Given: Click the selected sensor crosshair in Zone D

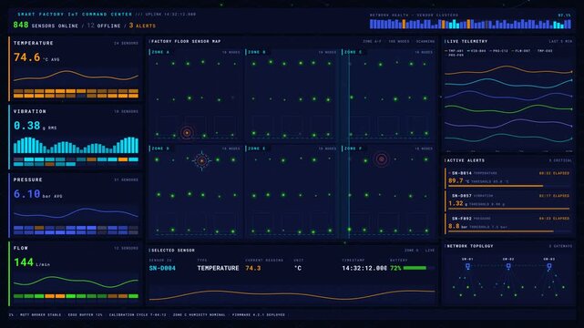Looking at the screenshot, I should coord(201,161).
